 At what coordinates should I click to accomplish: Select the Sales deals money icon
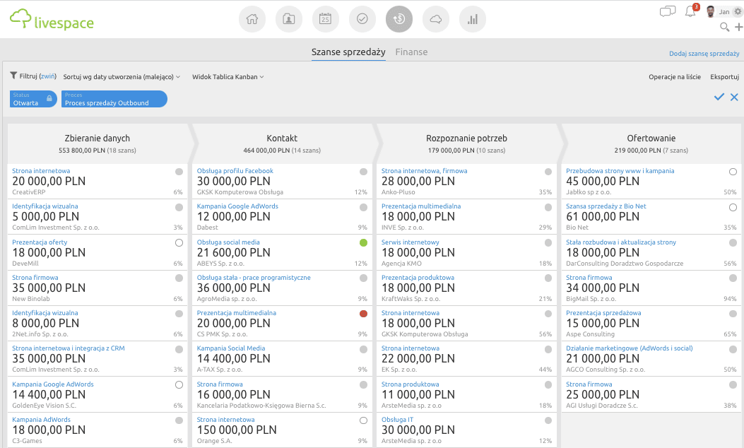point(399,19)
